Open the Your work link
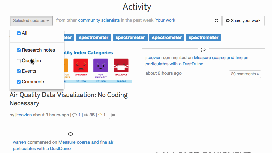 tap(166, 20)
